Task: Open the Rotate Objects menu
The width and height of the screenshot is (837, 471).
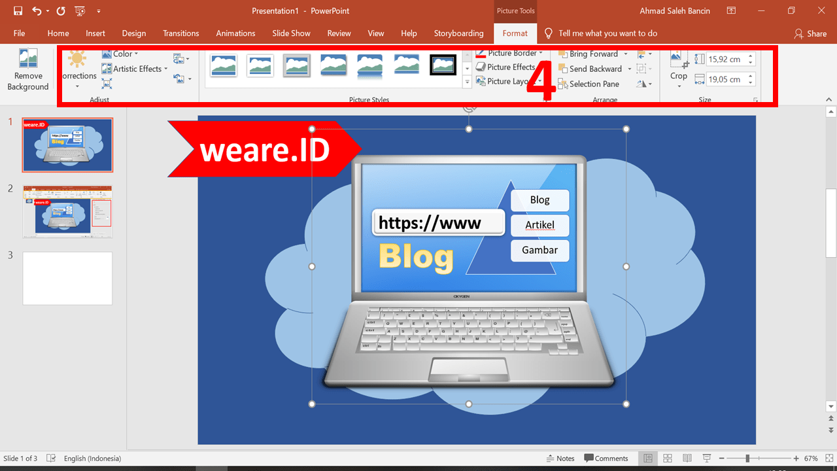Action: [x=644, y=84]
